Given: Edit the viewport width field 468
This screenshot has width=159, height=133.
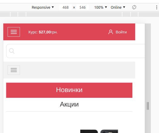Looking at the screenshot, I should tap(66, 7).
